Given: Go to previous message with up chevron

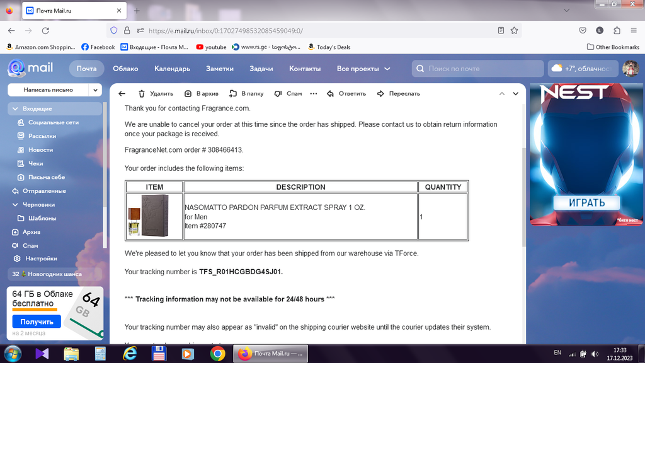Looking at the screenshot, I should pos(502,94).
